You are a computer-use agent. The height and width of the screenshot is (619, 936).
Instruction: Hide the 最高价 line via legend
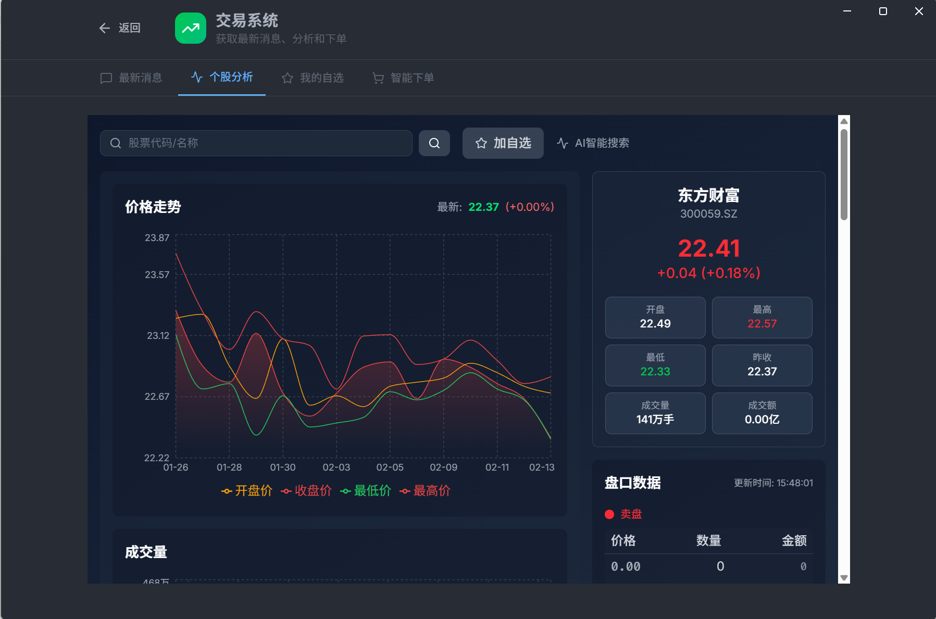point(425,491)
